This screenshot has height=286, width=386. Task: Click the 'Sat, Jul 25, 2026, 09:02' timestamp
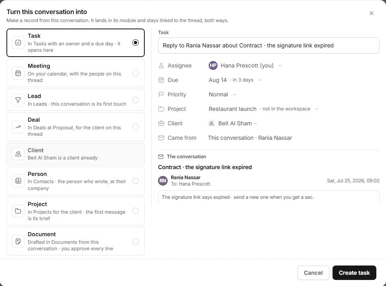pos(353,181)
